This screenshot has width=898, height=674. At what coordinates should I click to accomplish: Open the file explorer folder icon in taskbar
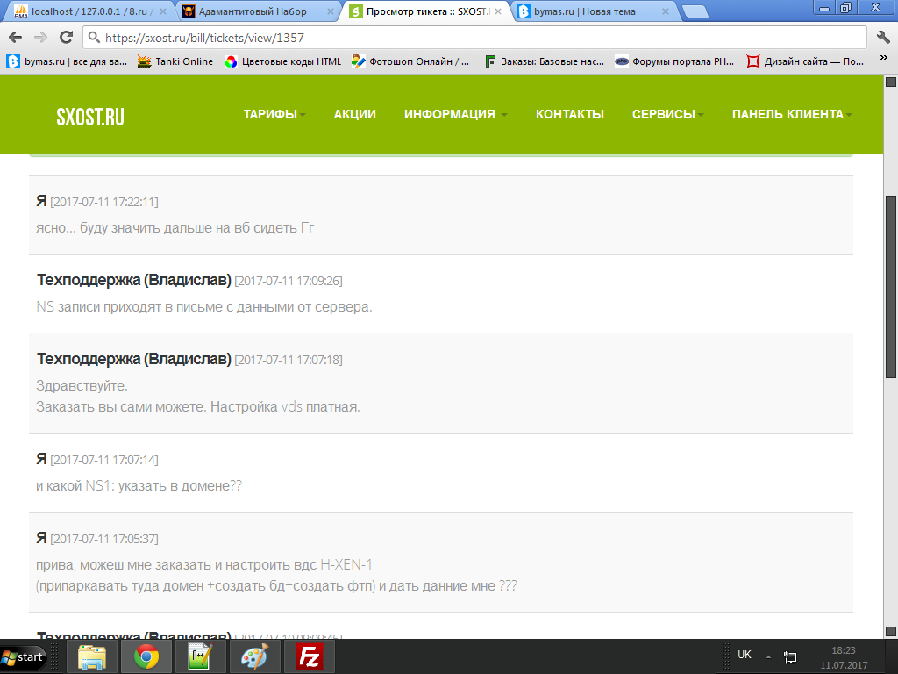(x=92, y=656)
